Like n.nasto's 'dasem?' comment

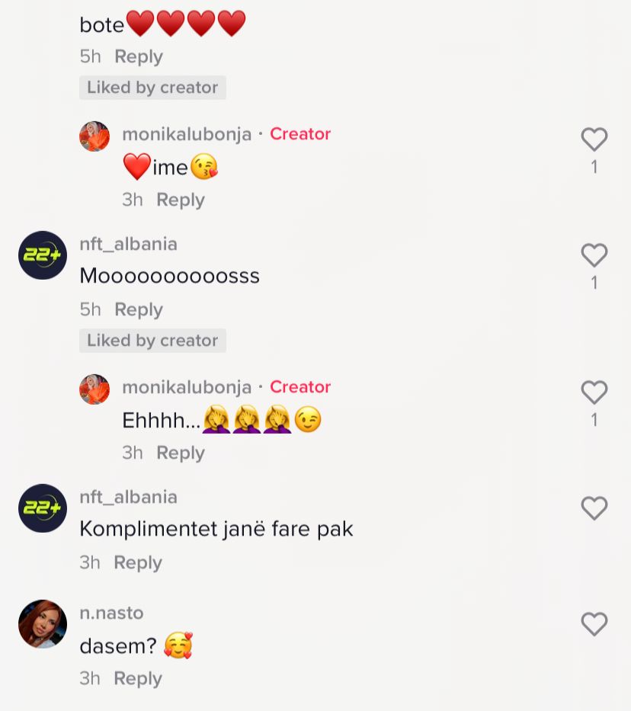click(x=594, y=624)
